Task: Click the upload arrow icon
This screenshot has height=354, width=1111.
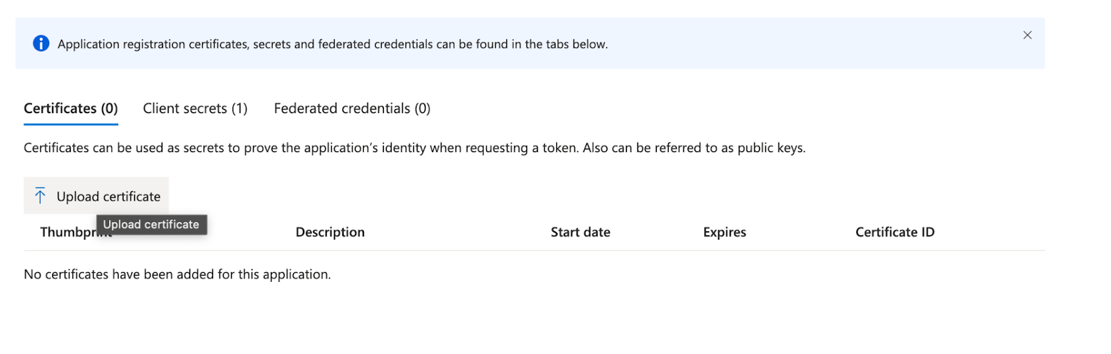Action: (40, 196)
